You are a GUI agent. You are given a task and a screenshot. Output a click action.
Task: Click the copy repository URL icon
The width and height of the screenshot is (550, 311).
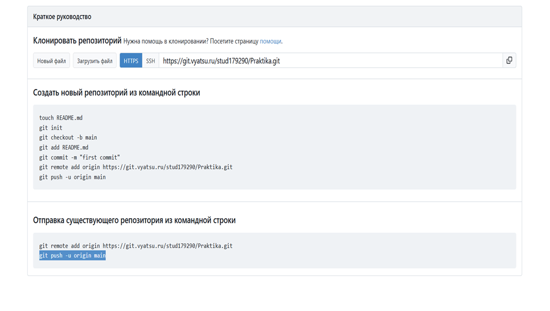509,60
